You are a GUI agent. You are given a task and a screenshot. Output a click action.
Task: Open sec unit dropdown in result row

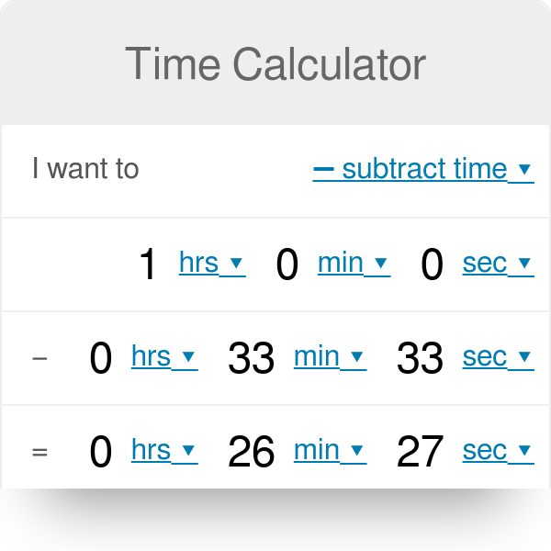pos(498,450)
